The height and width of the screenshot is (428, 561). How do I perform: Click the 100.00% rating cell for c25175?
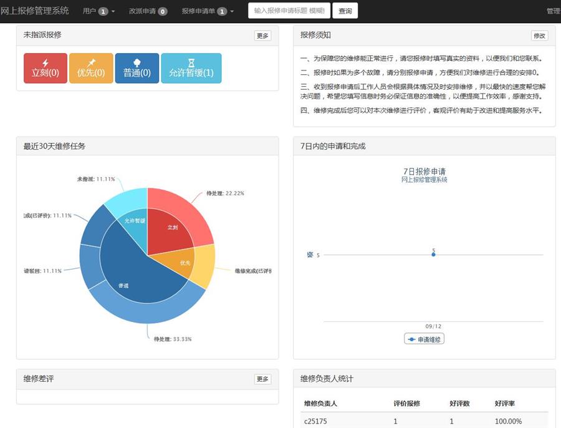508,421
